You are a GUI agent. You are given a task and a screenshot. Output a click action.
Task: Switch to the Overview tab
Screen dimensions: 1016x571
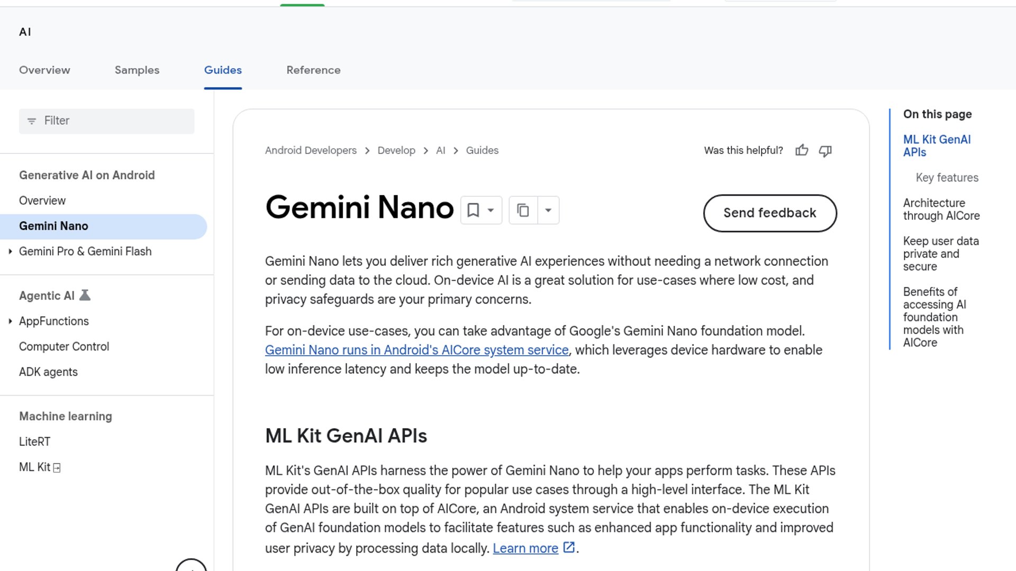coord(44,70)
